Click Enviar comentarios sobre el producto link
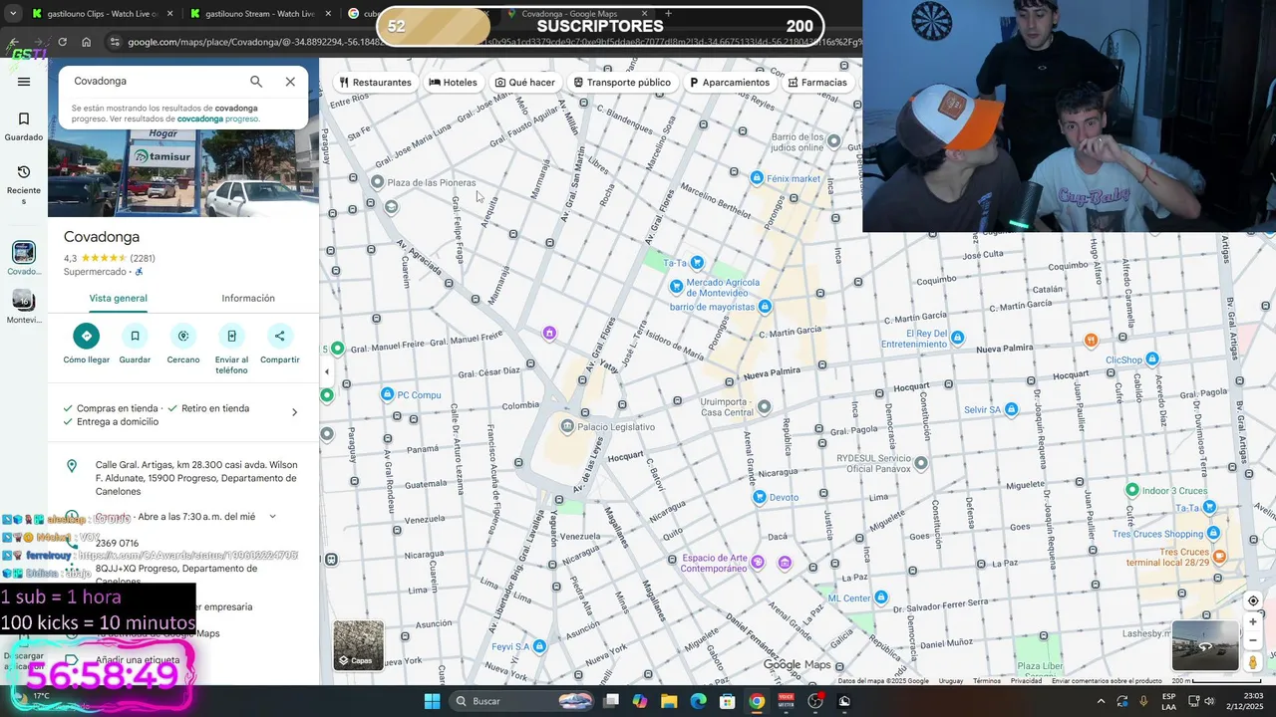The width and height of the screenshot is (1276, 717). click(1107, 681)
